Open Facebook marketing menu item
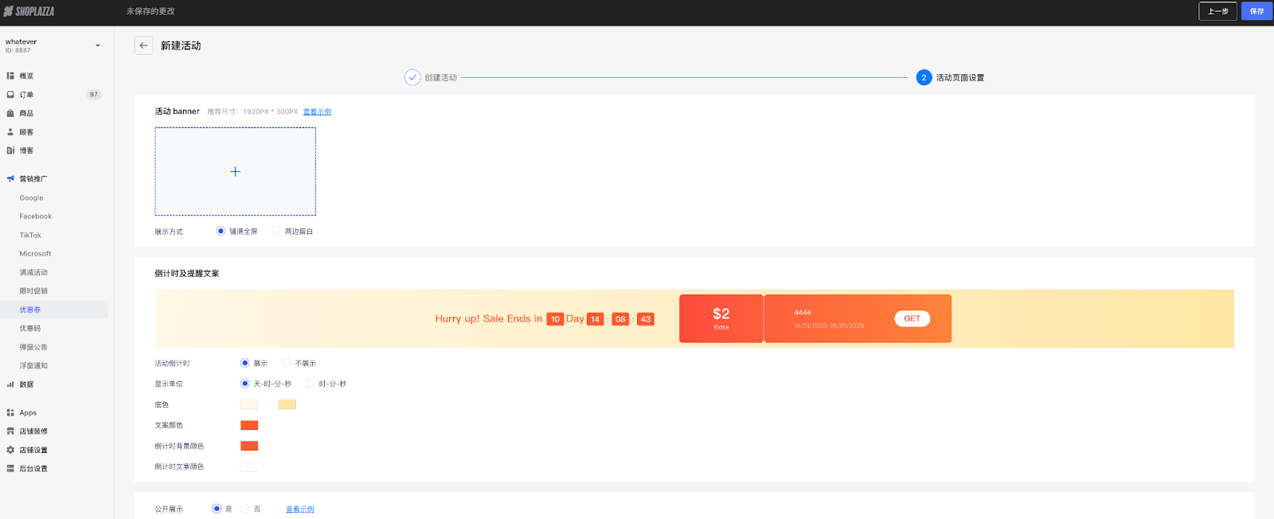Viewport: 1274px width, 519px height. [x=36, y=217]
